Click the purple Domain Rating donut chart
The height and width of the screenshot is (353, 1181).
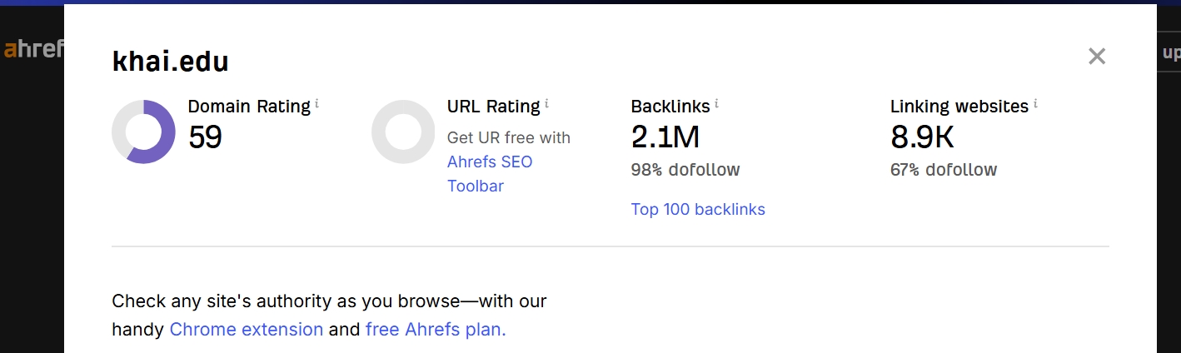pyautogui.click(x=143, y=132)
